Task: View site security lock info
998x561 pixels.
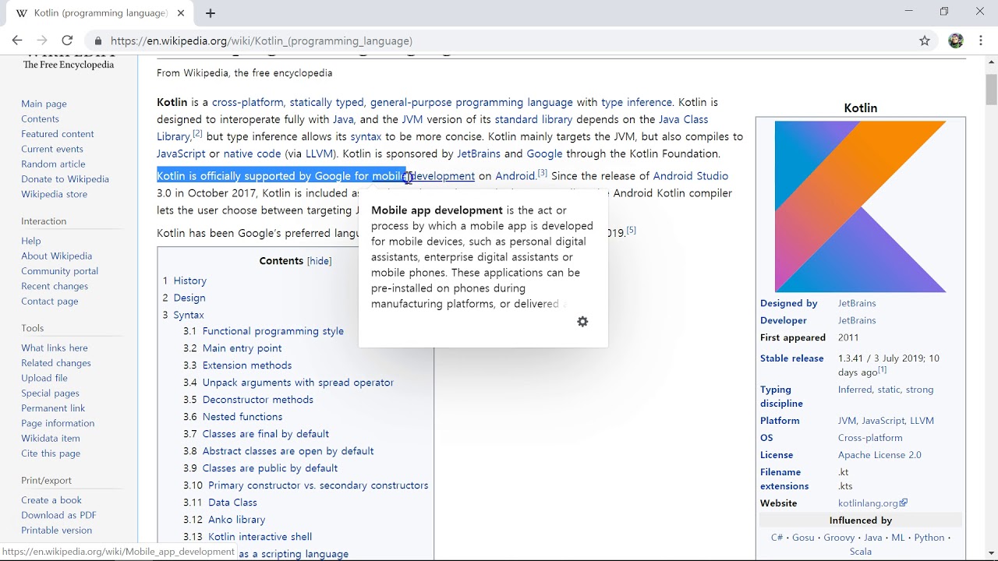Action: click(x=97, y=41)
